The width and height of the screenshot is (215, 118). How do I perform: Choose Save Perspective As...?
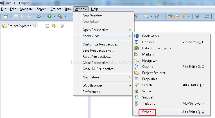point(103,50)
